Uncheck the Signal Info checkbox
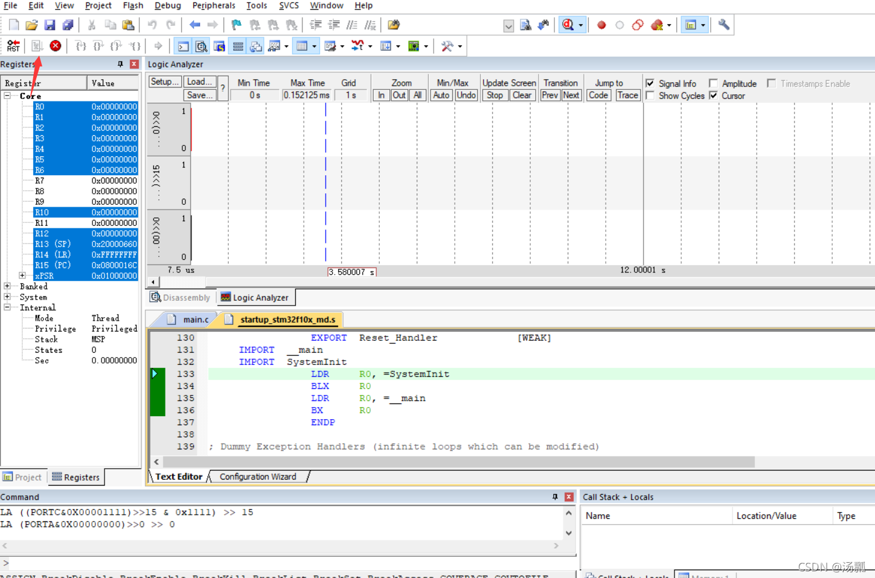Viewport: 875px width, 578px height. pyautogui.click(x=650, y=83)
